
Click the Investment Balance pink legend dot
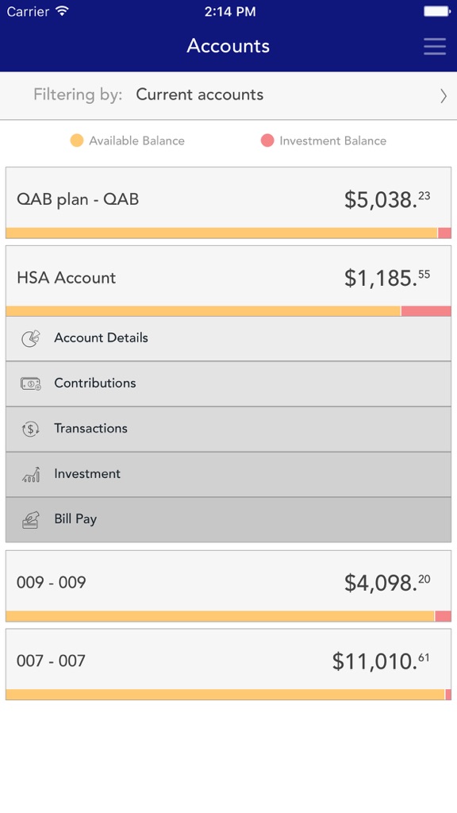[267, 141]
